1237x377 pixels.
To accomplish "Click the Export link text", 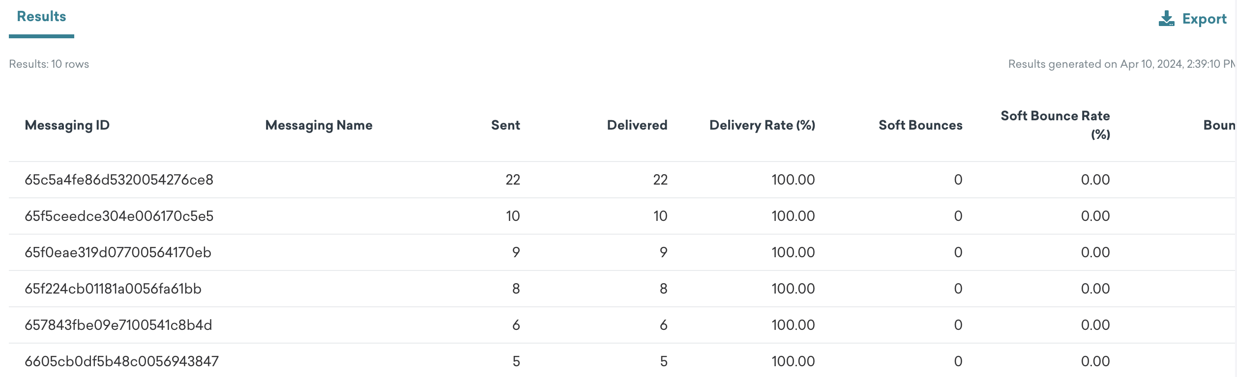I will point(1204,19).
